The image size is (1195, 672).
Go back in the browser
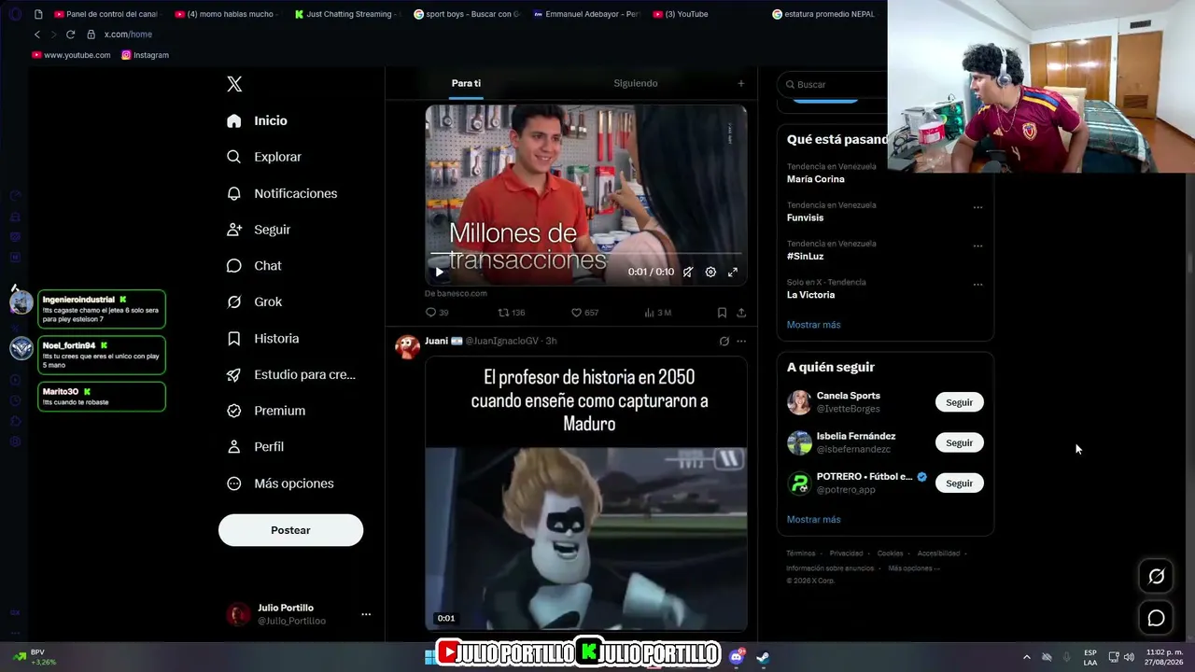point(37,35)
